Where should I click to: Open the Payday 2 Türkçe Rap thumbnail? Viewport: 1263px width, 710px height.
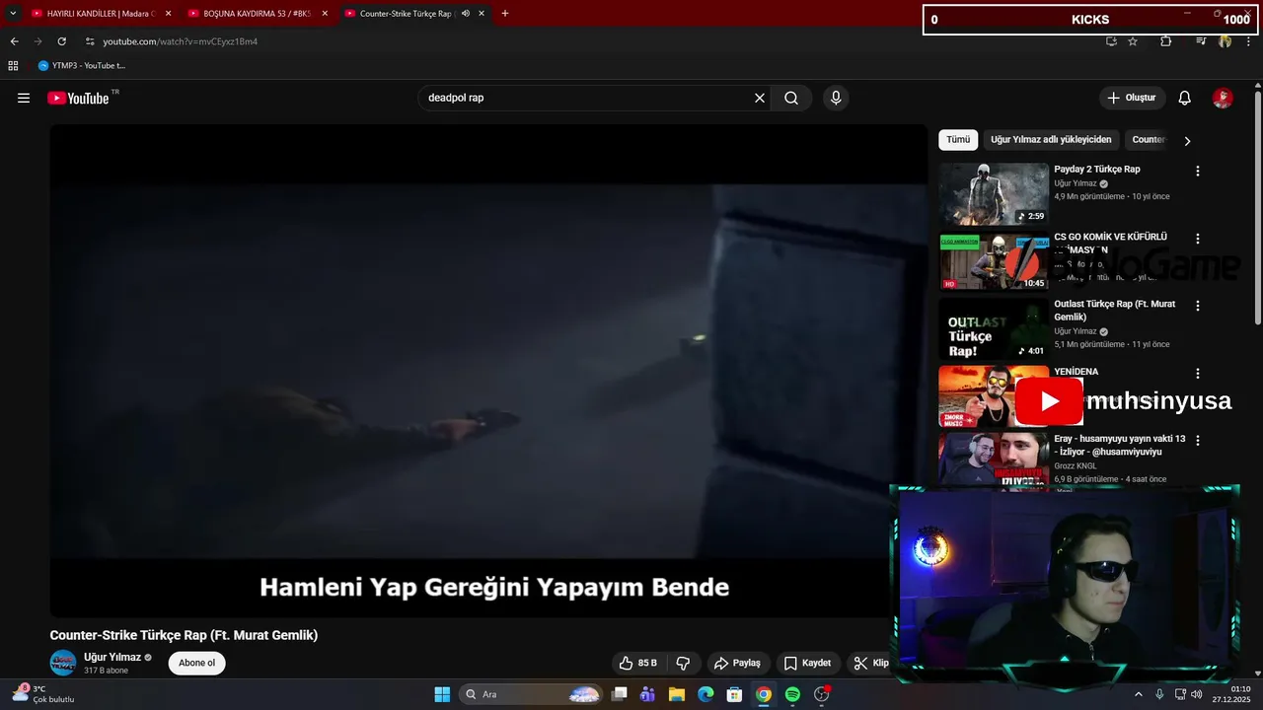[x=994, y=193]
